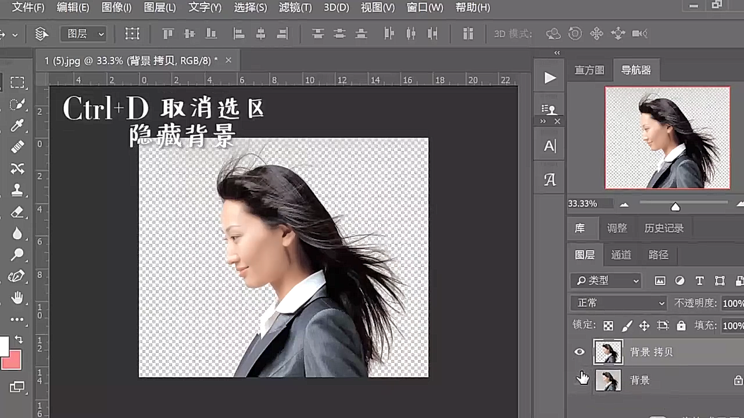
Task: Click the 33.33% zoom field
Action: click(589, 204)
